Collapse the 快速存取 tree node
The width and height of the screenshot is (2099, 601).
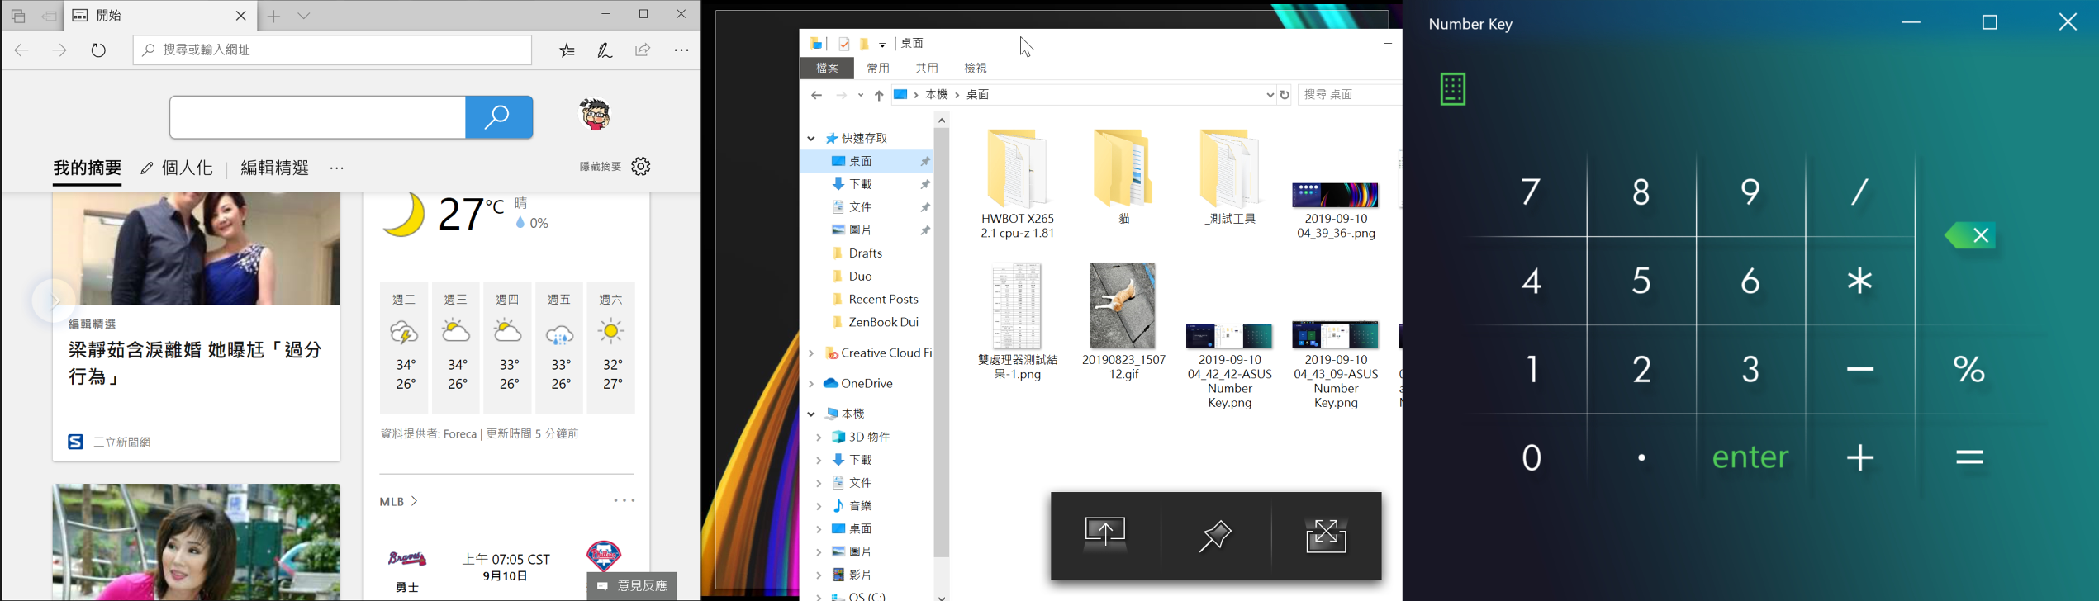[x=811, y=139]
